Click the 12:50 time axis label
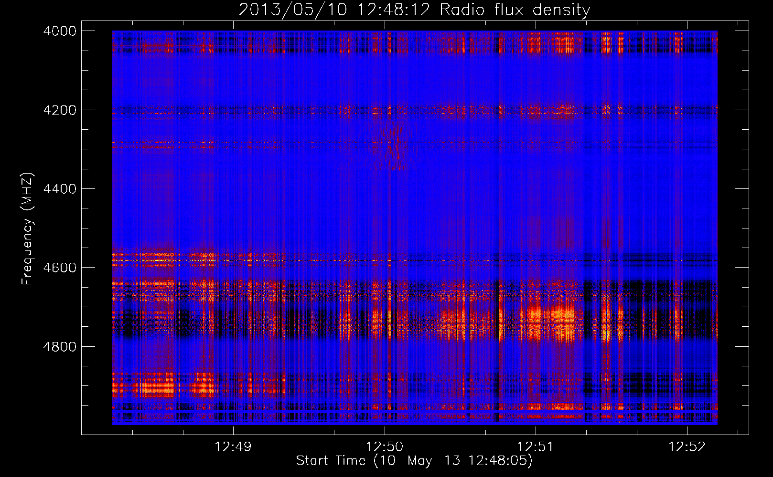 pos(385,447)
